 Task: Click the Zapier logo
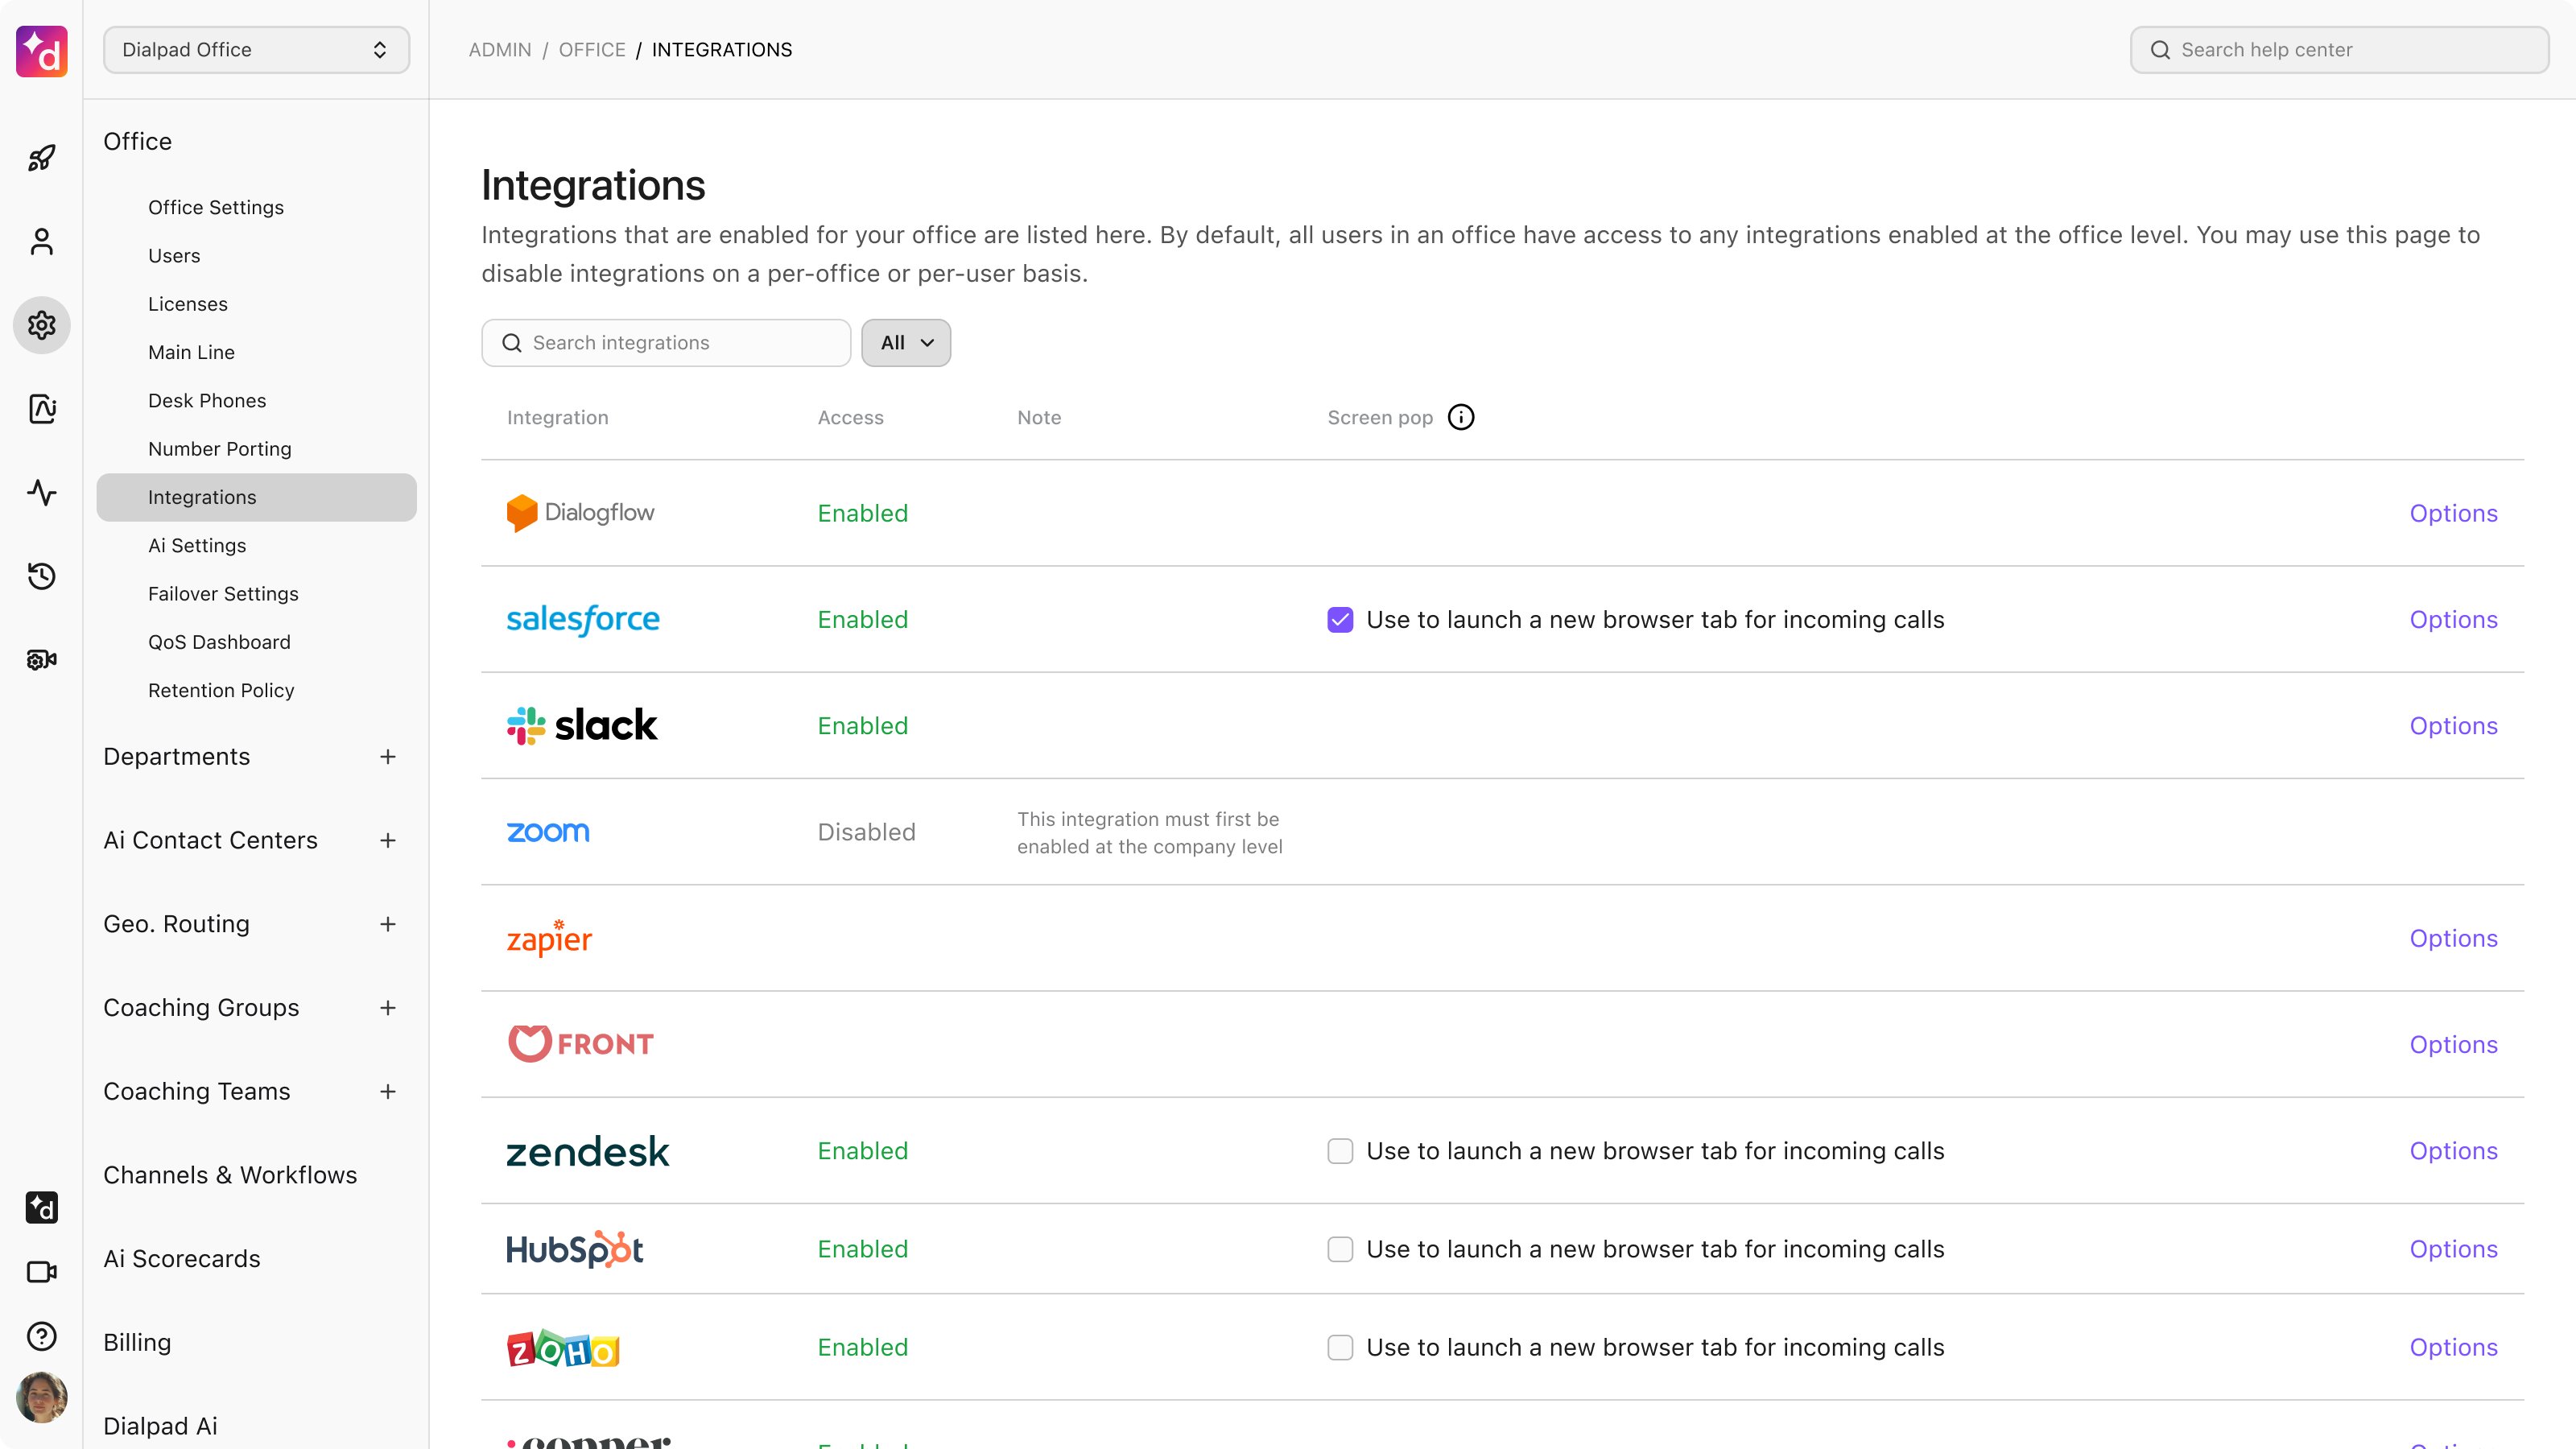(x=549, y=938)
